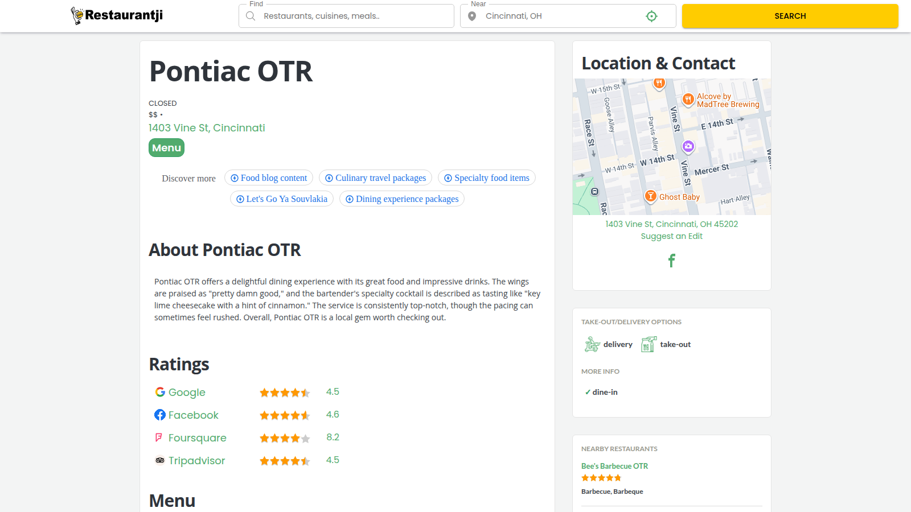Click the purple camera map pin
Screen dimensions: 911x512
(x=688, y=147)
